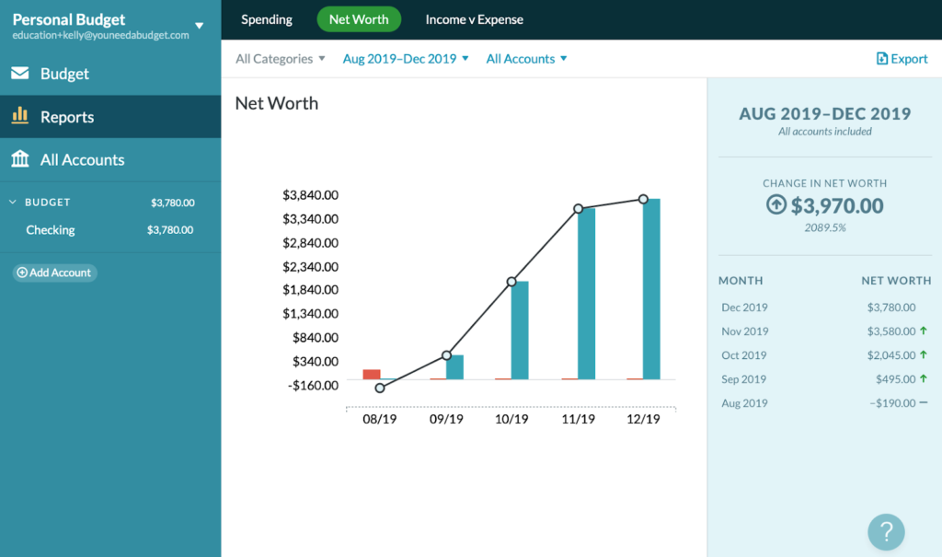Open the help question mark bubble
This screenshot has height=557, width=942.
coord(886,532)
